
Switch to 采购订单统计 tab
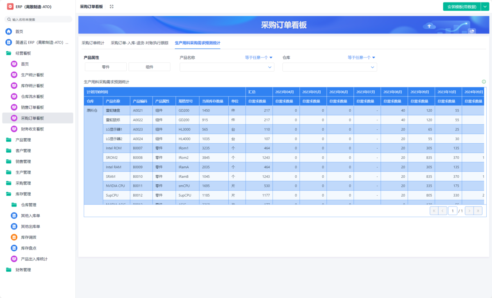93,43
